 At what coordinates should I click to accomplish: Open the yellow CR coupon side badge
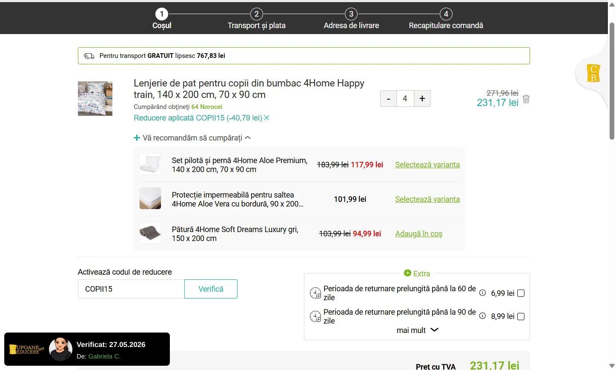point(593,73)
